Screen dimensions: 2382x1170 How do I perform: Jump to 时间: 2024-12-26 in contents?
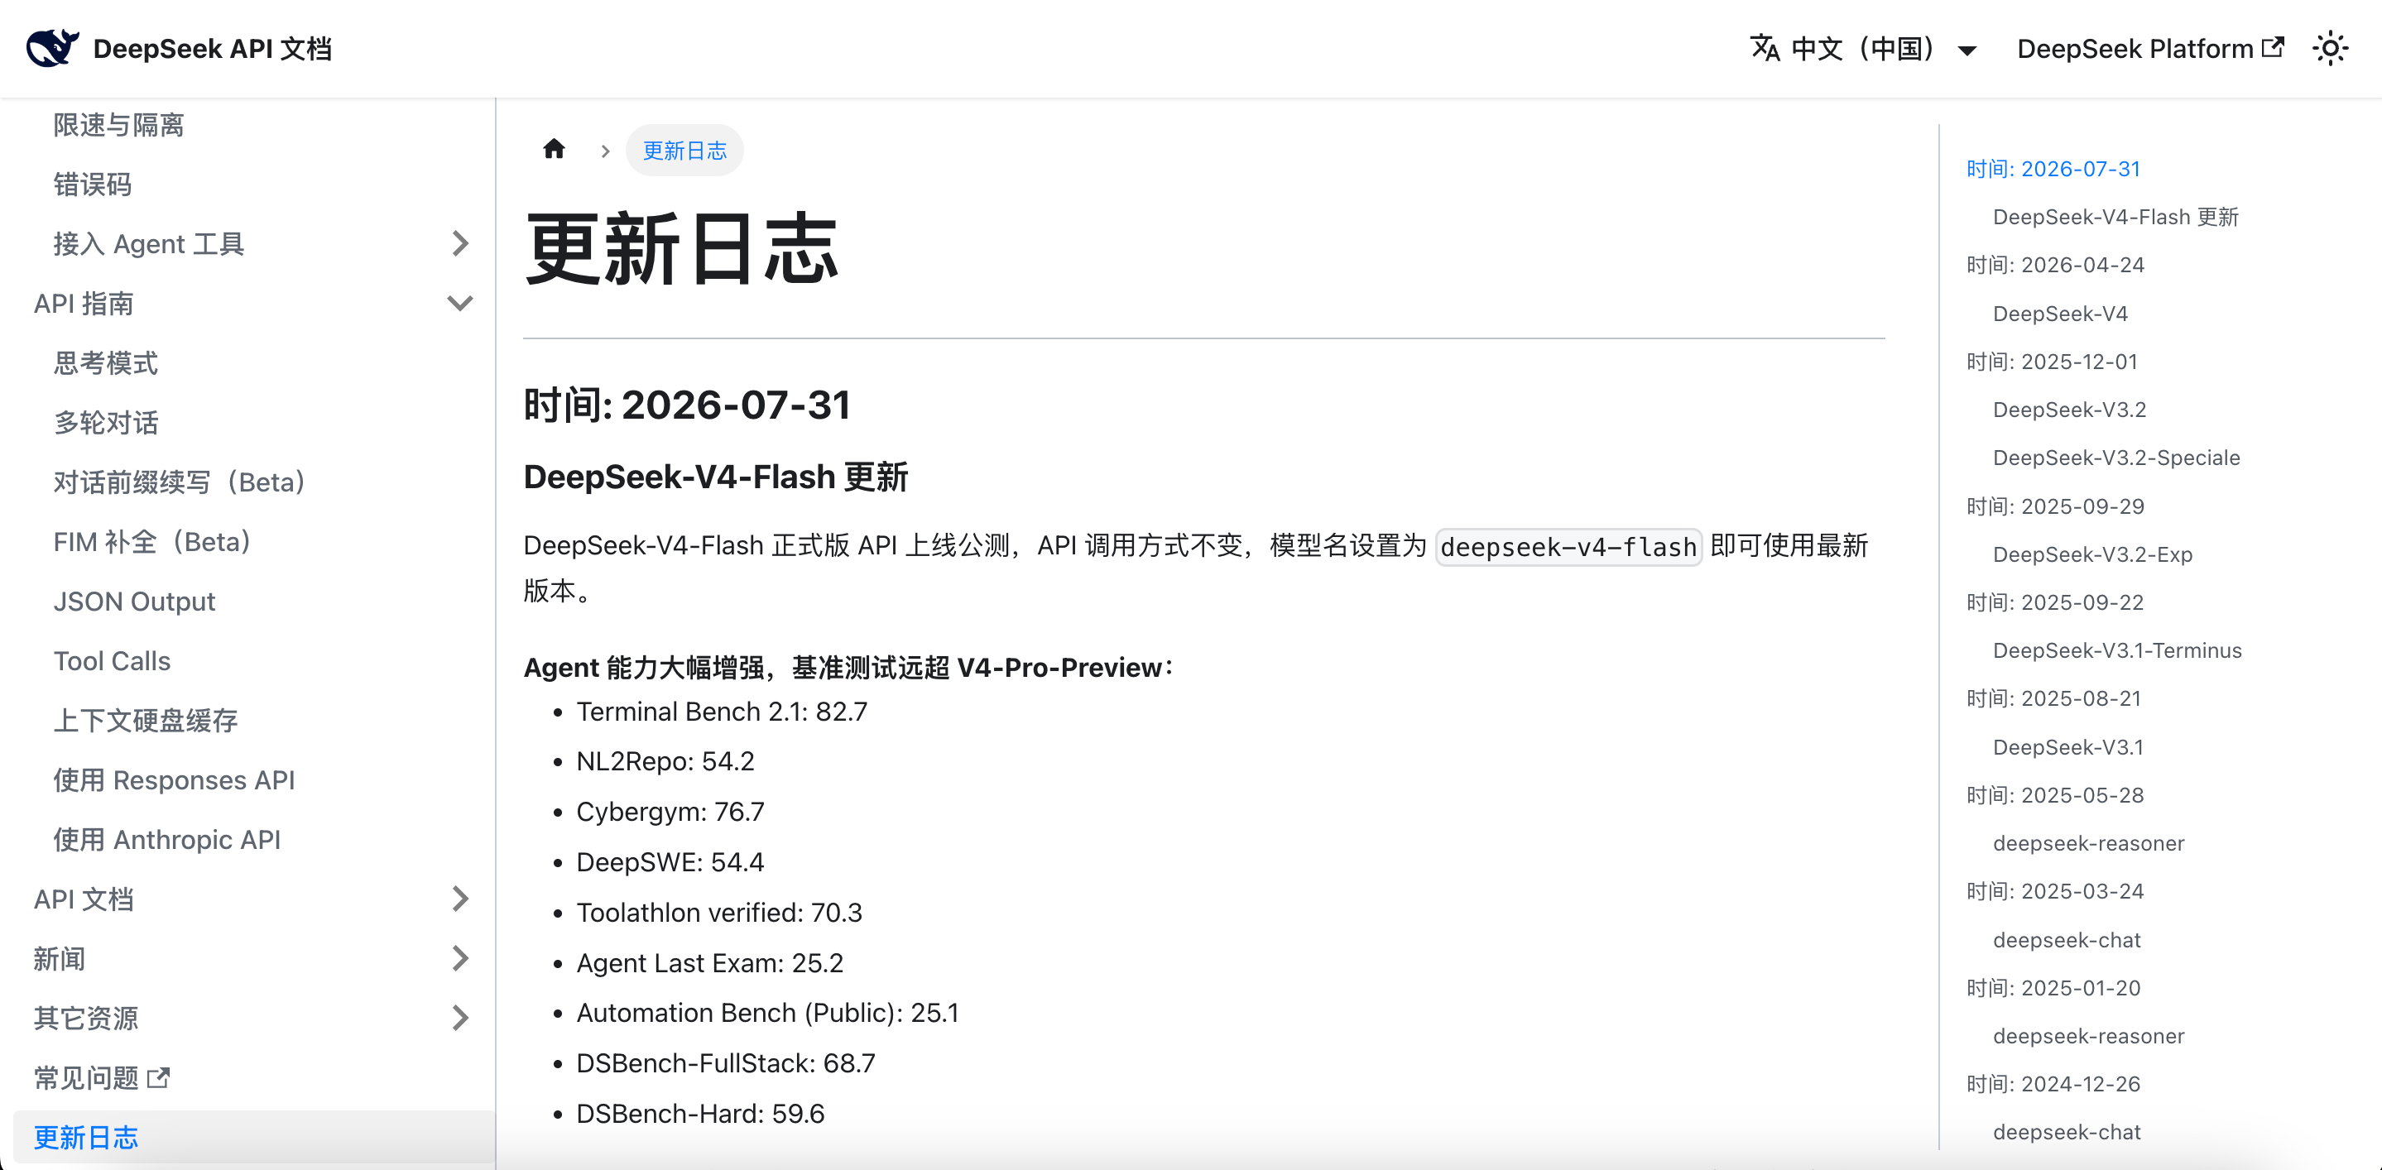pyautogui.click(x=2053, y=1084)
